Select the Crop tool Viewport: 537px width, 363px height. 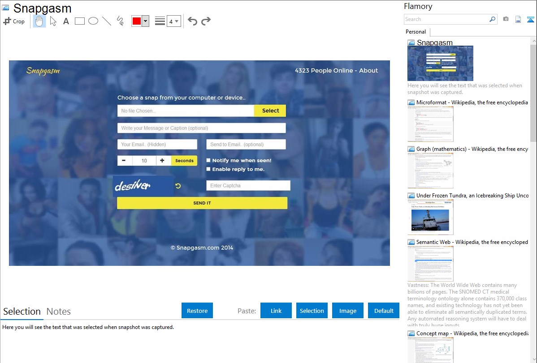point(14,21)
